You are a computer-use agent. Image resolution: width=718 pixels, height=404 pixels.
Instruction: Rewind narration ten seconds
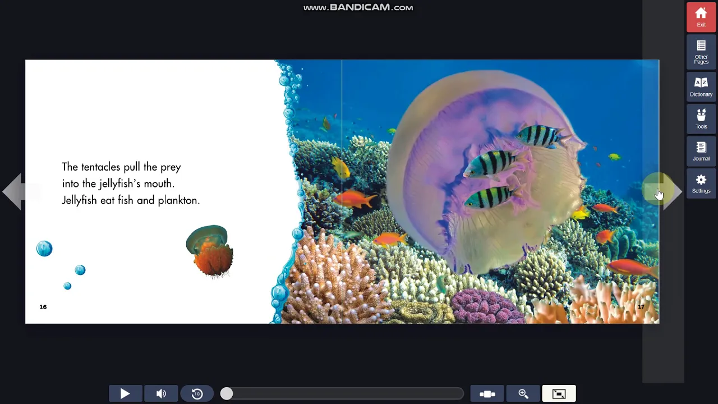click(x=197, y=394)
